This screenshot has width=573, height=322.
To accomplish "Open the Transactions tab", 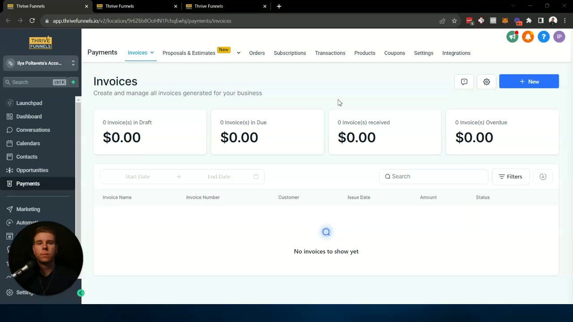I will (330, 53).
